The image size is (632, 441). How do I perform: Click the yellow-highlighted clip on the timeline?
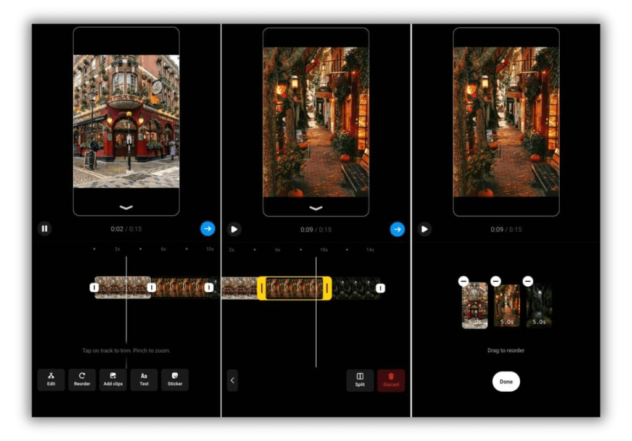click(294, 288)
